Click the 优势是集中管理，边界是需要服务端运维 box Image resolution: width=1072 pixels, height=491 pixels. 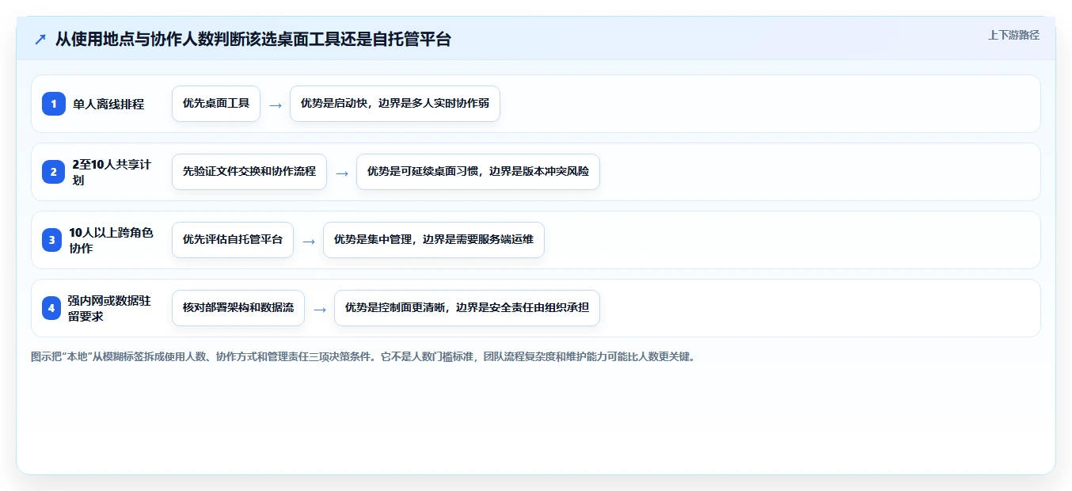(434, 240)
